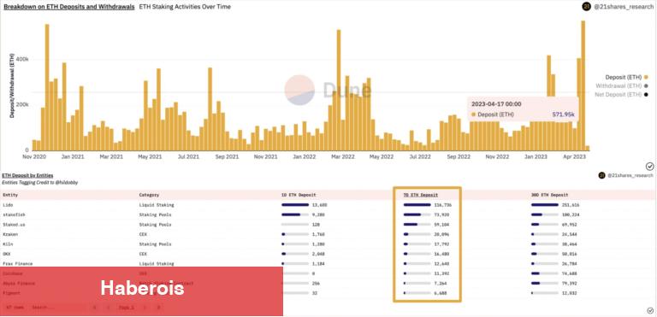657x317 pixels.
Task: Select the Staked.us entity cell
Action: point(13,225)
